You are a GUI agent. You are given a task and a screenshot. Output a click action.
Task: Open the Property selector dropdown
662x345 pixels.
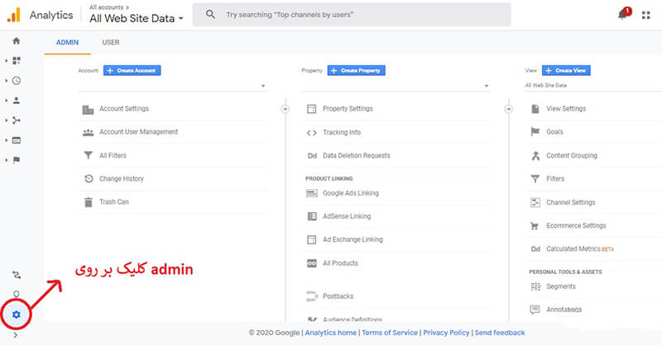[x=396, y=86]
